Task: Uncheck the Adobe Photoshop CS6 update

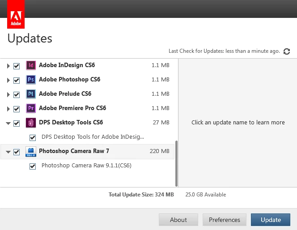Action: click(17, 81)
